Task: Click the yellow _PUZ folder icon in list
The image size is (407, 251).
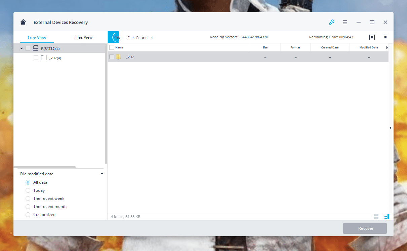Action: pos(118,57)
